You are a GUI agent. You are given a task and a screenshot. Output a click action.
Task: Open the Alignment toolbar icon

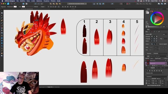tap(112, 4)
